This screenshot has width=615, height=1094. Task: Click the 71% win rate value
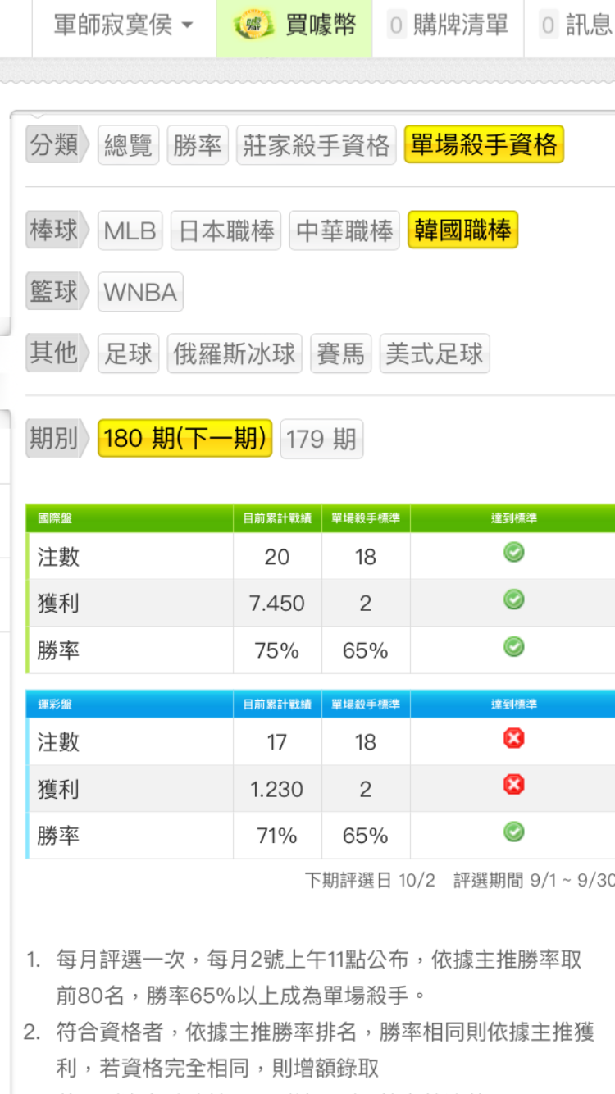(277, 836)
